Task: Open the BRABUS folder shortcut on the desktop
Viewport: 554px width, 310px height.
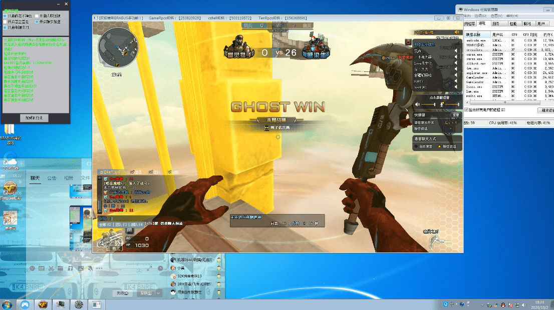Action: pos(10,134)
